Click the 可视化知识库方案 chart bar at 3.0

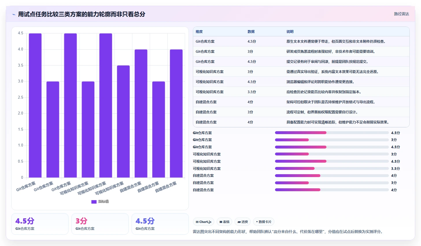(88, 129)
